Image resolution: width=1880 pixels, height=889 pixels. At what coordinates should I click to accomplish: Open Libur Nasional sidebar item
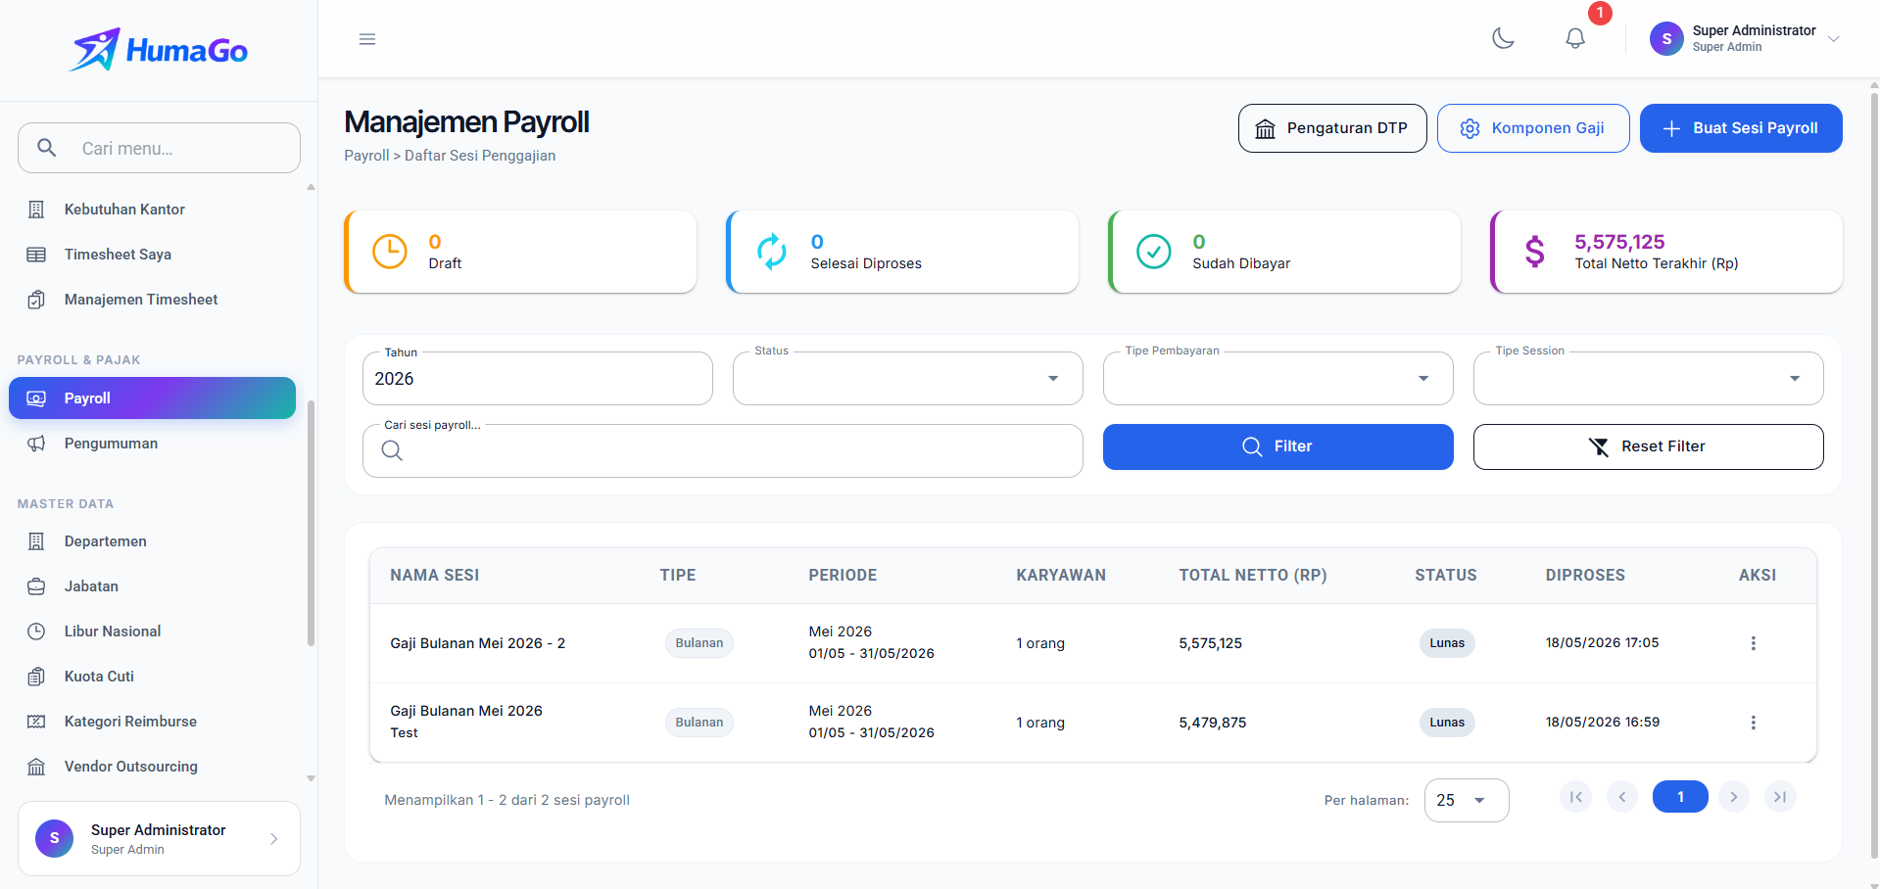[153, 632]
